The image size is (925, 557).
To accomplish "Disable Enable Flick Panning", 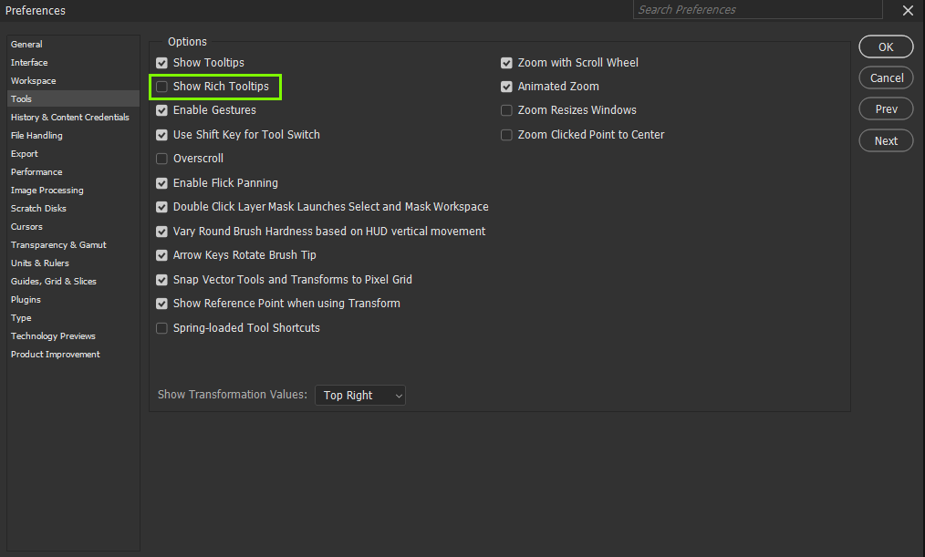I will tap(161, 183).
